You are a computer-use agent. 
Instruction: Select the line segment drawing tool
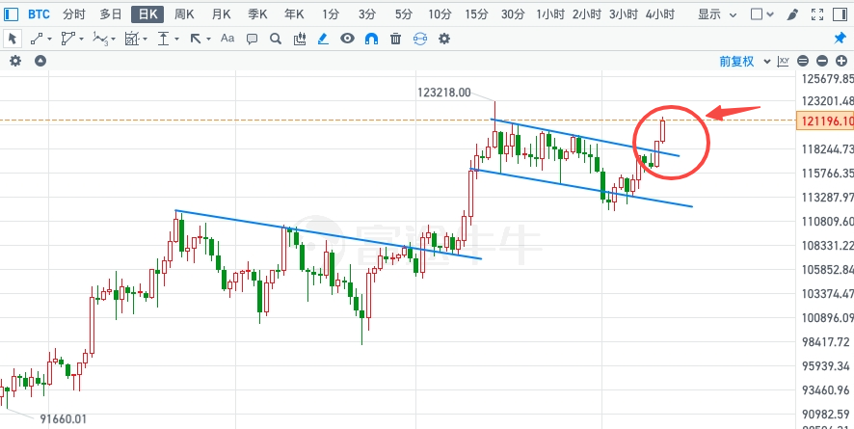pos(37,39)
